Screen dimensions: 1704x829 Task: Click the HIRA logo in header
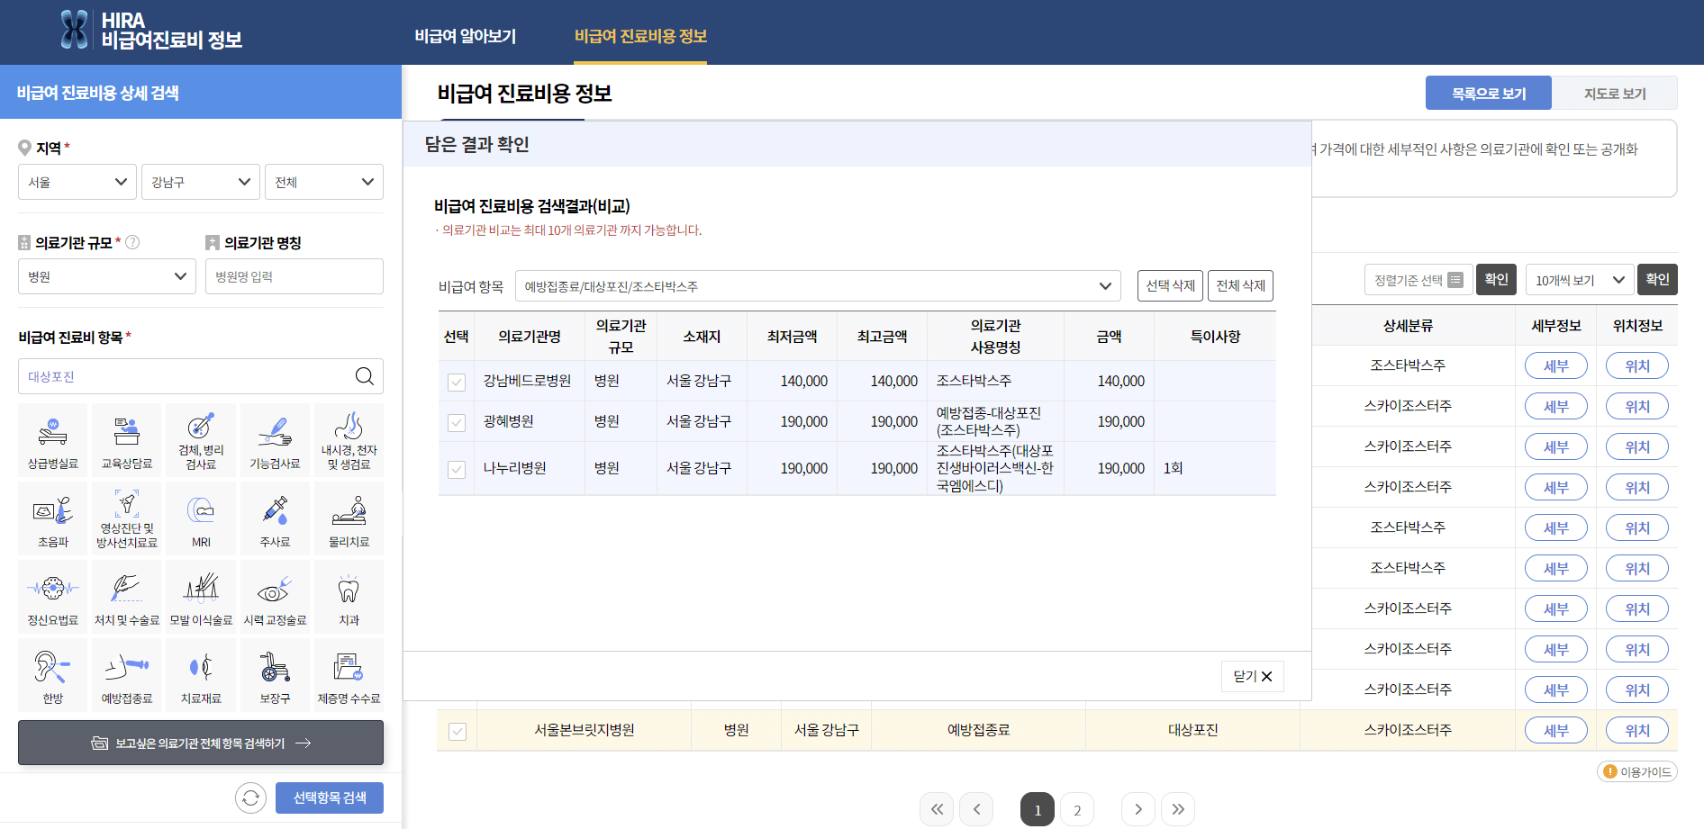[151, 30]
